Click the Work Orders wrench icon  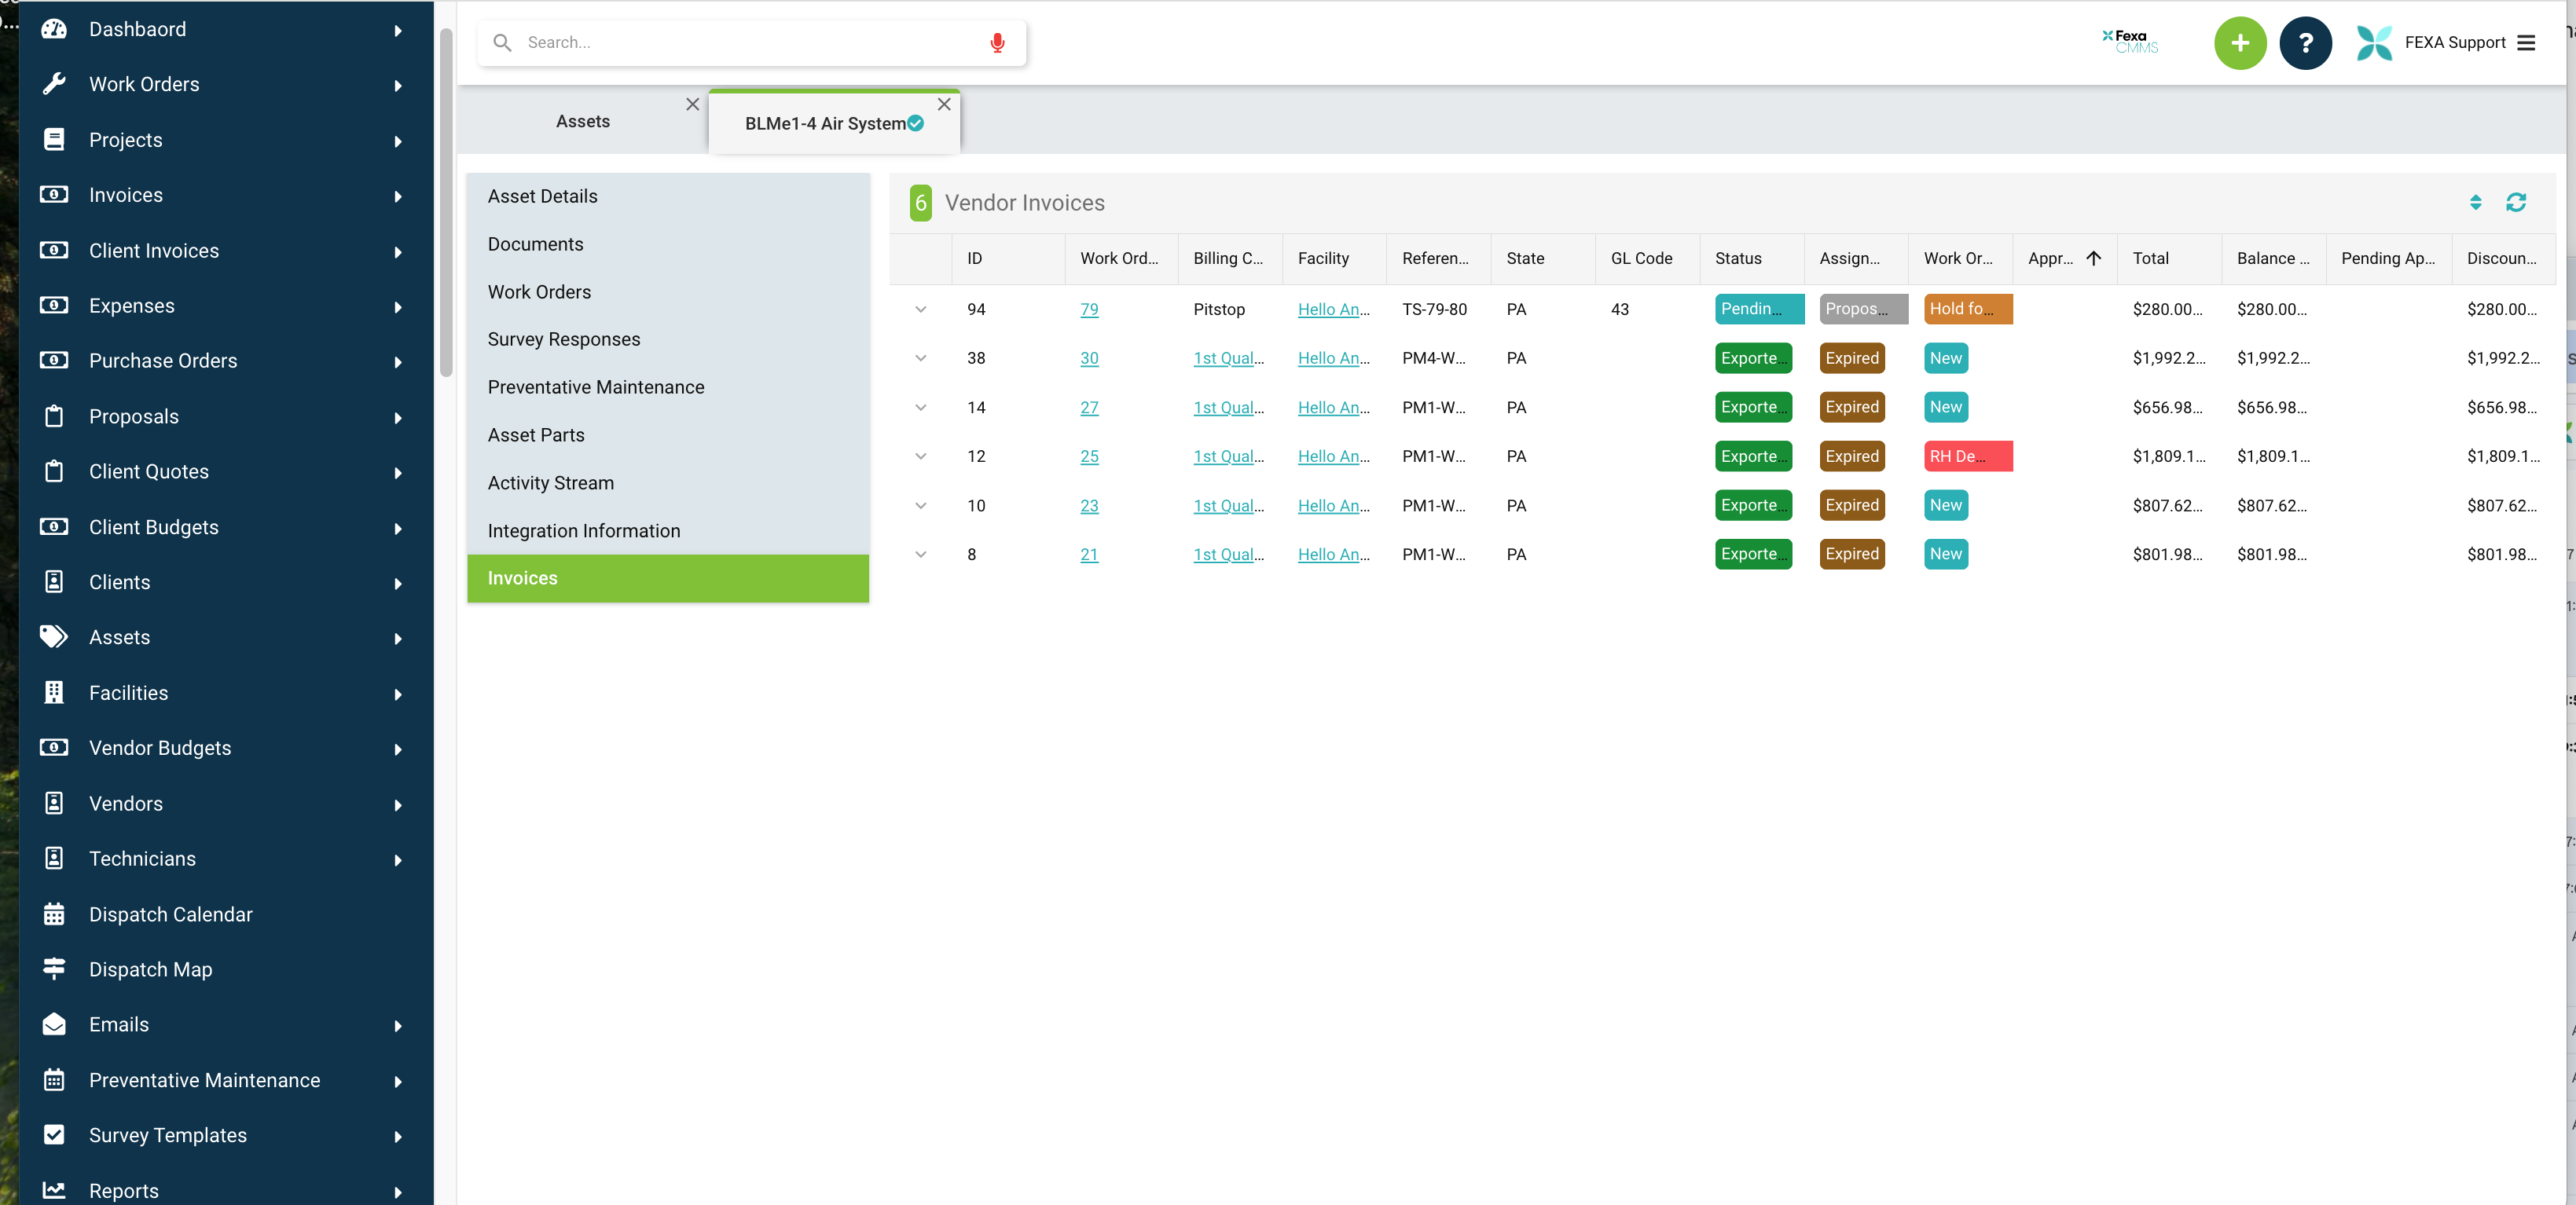[x=54, y=84]
